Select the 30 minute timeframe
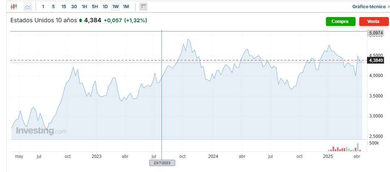Image resolution: width=390 pixels, height=172 pixels. [x=74, y=7]
